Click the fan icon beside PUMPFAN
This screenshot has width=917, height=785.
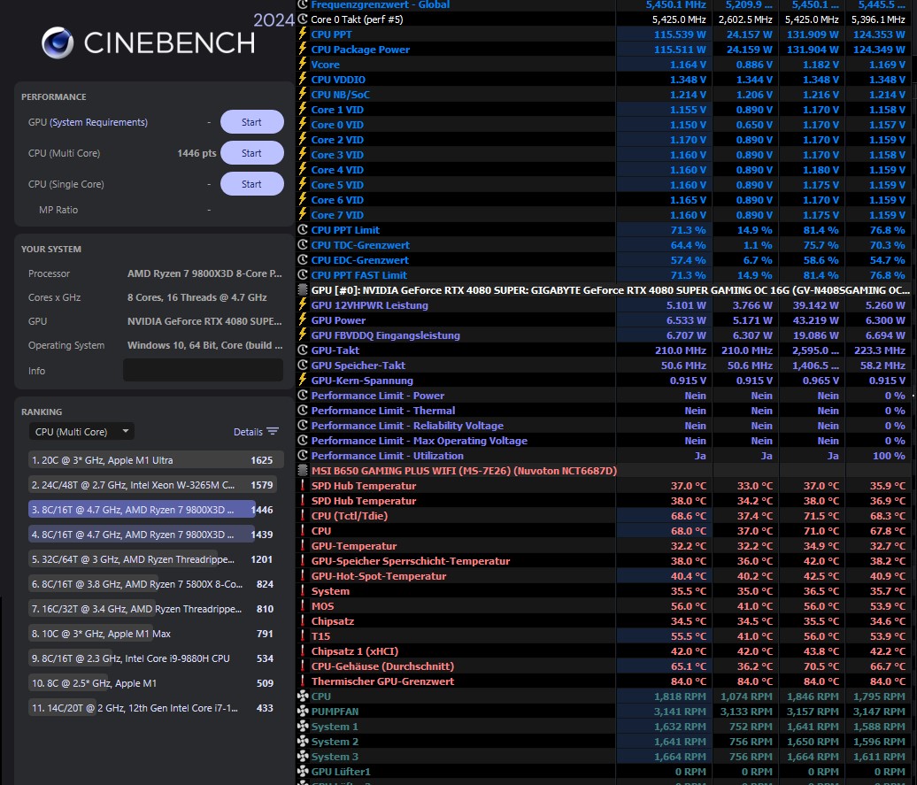302,712
